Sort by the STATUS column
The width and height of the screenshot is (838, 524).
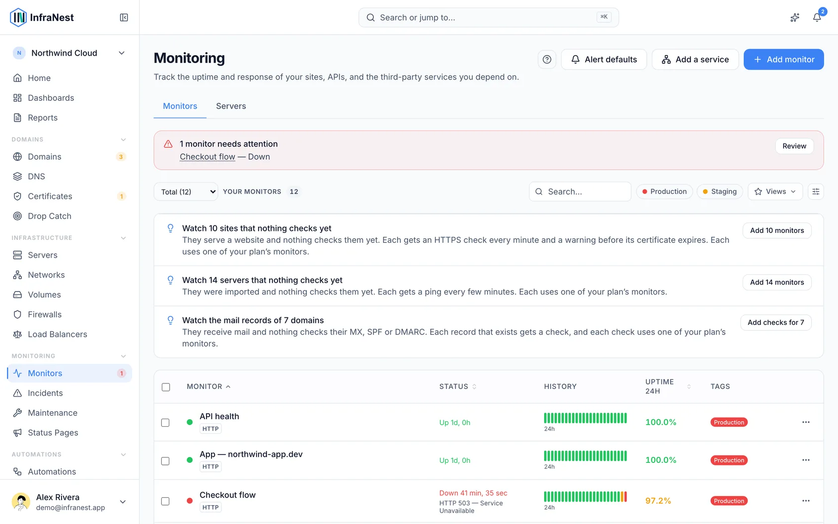point(458,386)
